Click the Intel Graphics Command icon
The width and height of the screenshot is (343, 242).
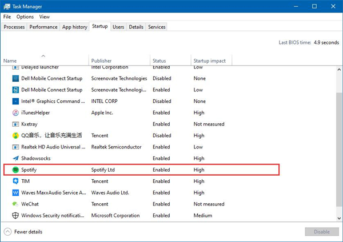pos(15,102)
